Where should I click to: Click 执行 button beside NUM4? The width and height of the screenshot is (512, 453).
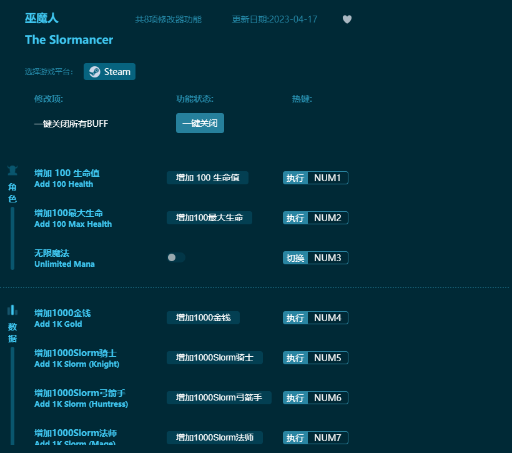[x=295, y=317]
